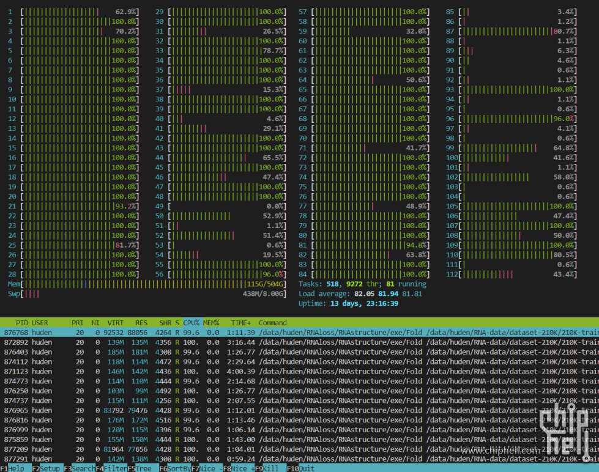This screenshot has width=599, height=472.
Task: Select the process row with PID 871123
Action: [300, 372]
